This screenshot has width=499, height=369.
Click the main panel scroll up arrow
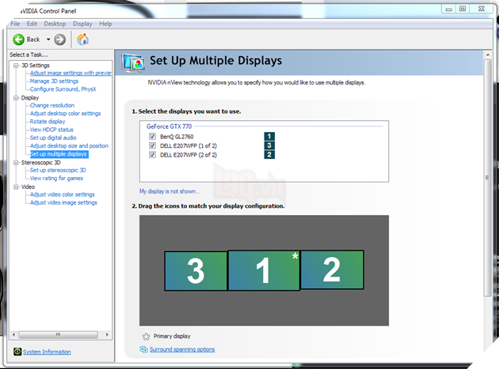pos(488,55)
